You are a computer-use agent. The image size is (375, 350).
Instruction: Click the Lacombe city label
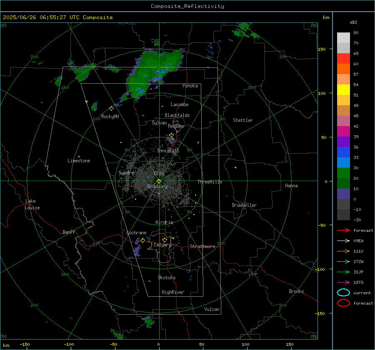click(180, 104)
